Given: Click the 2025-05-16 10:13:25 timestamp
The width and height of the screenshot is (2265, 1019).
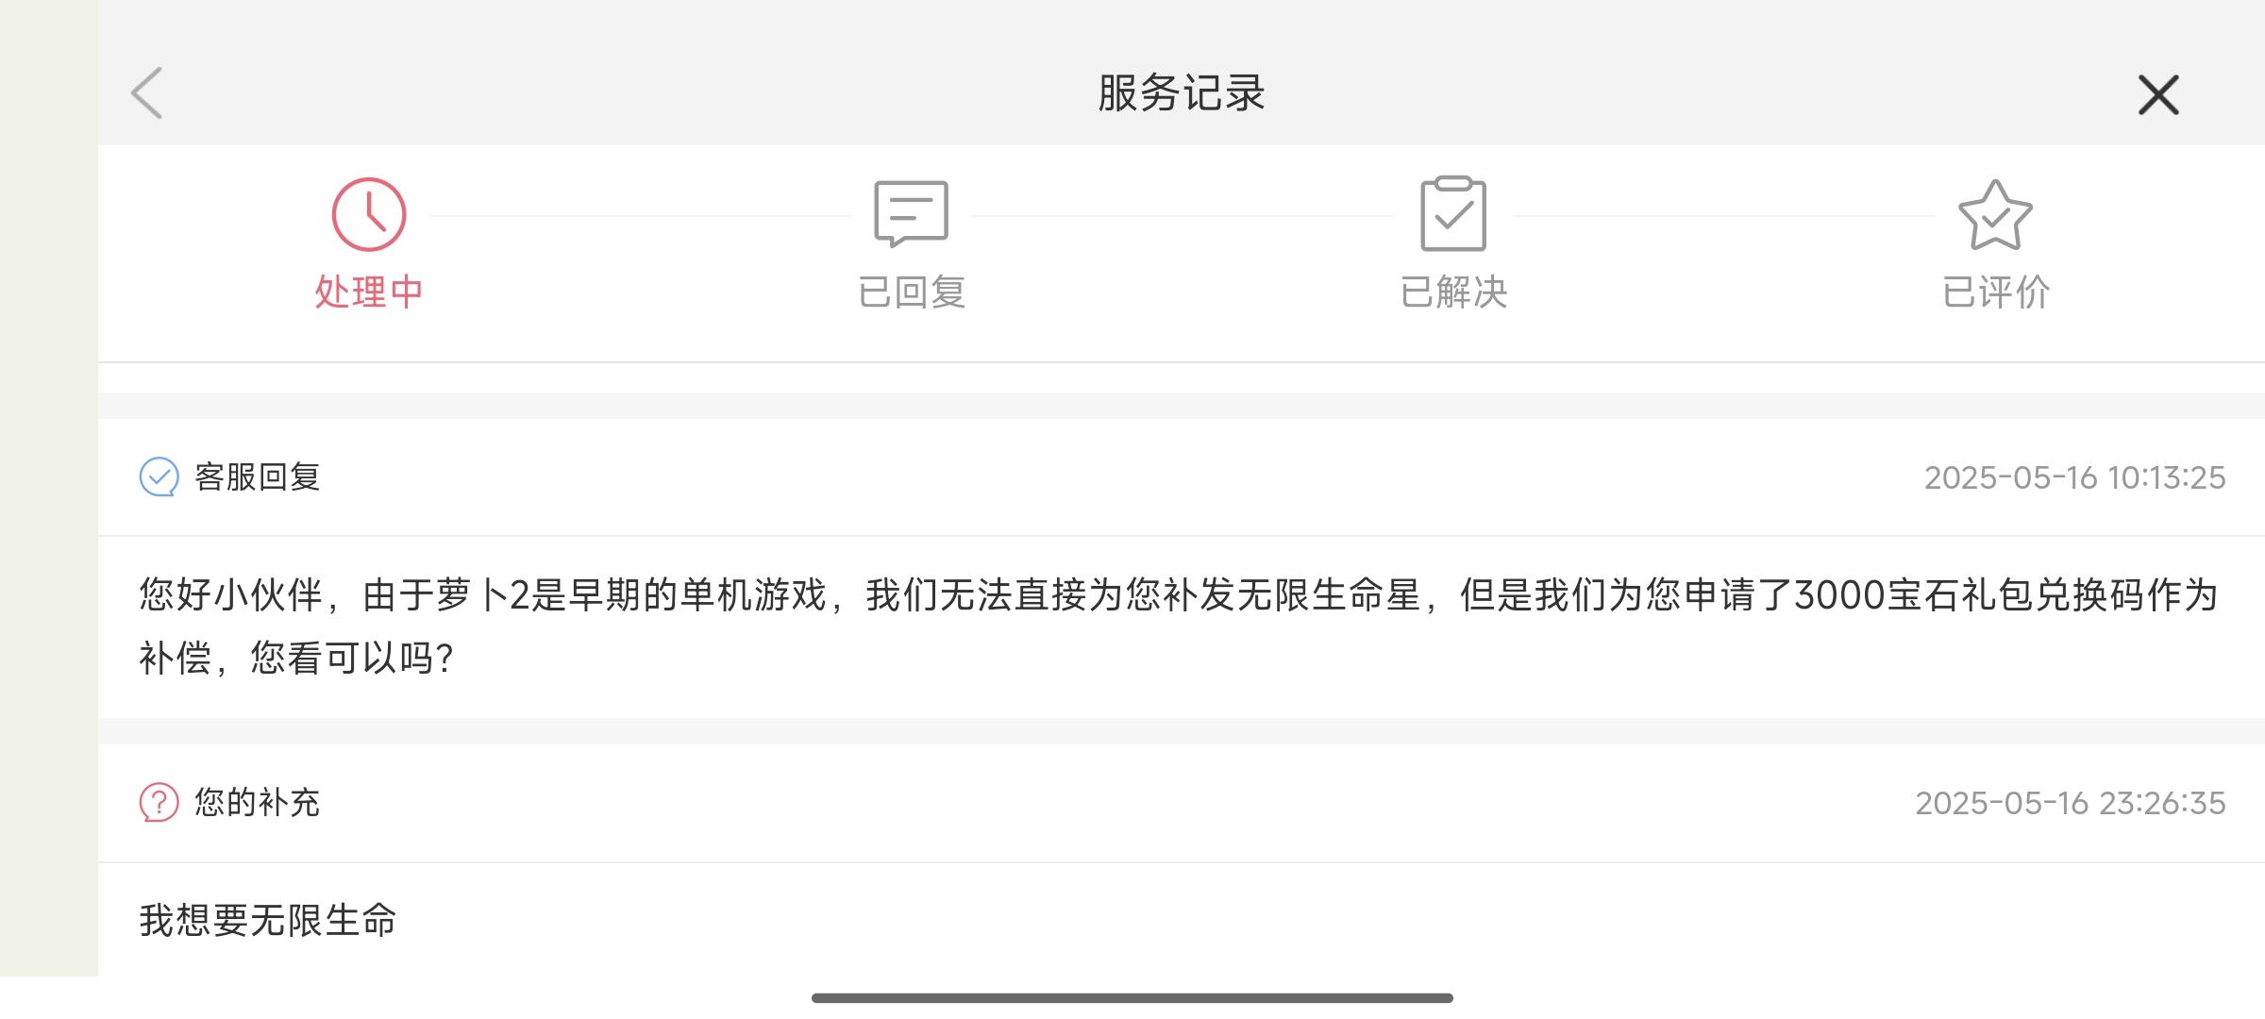Looking at the screenshot, I should click(x=2075, y=478).
